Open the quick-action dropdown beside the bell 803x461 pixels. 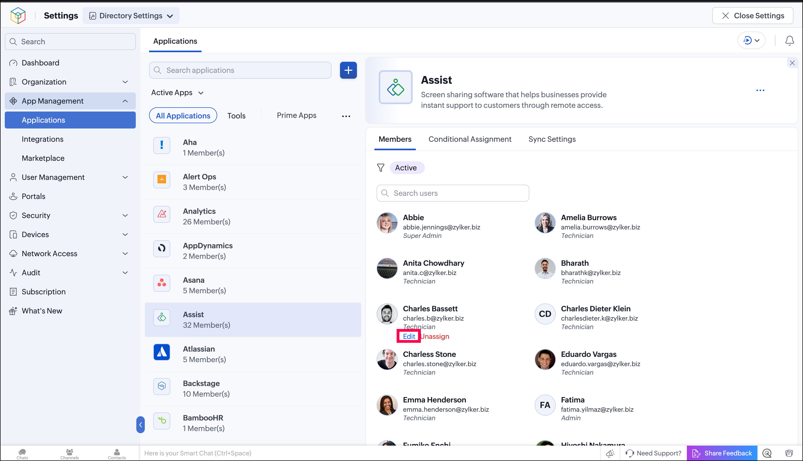(751, 41)
